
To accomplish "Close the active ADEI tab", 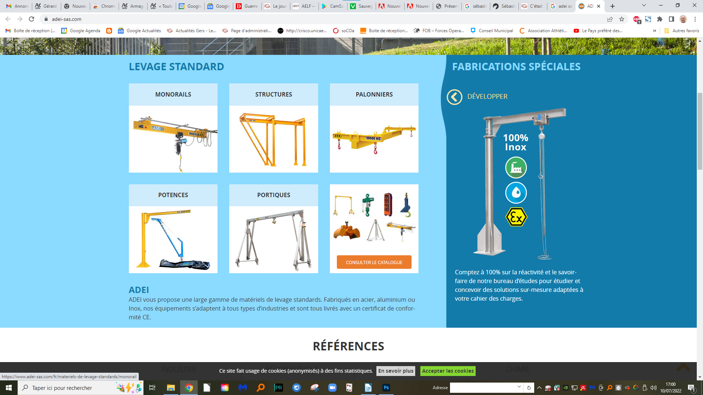I will 599,6.
